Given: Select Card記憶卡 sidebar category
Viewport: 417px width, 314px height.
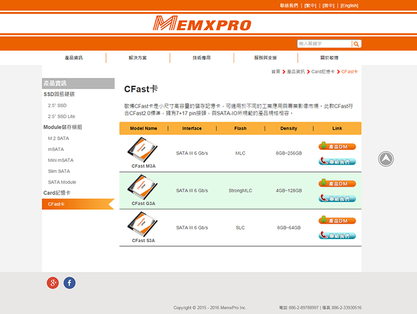Looking at the screenshot, I should tap(57, 193).
